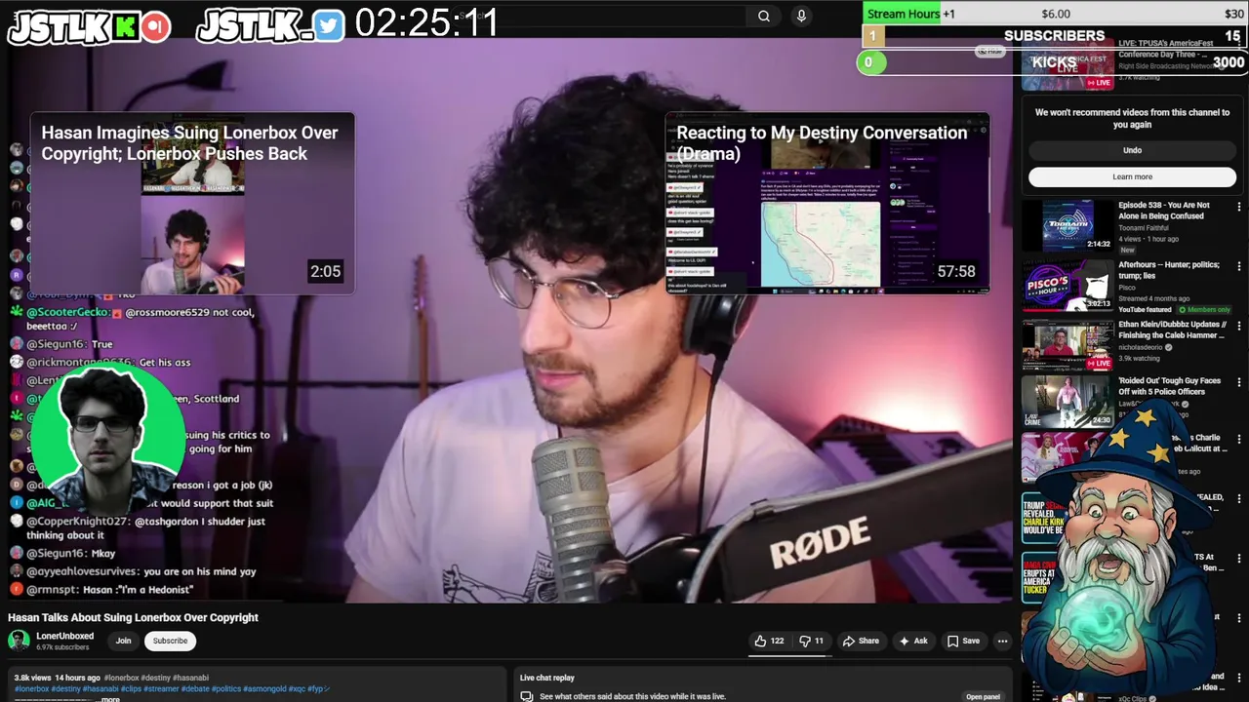Click the live chat replay chat-bubble icon
Screen dimensions: 1249x702
(526, 696)
